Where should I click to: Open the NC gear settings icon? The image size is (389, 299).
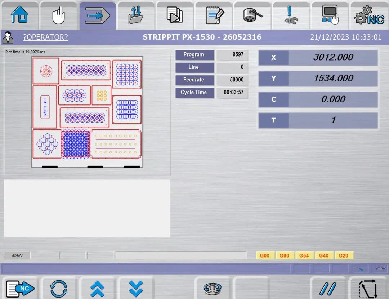[369, 15]
